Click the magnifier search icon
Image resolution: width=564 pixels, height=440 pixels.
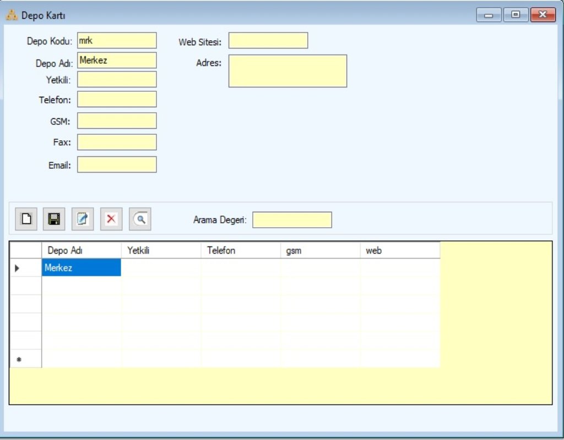(x=140, y=219)
